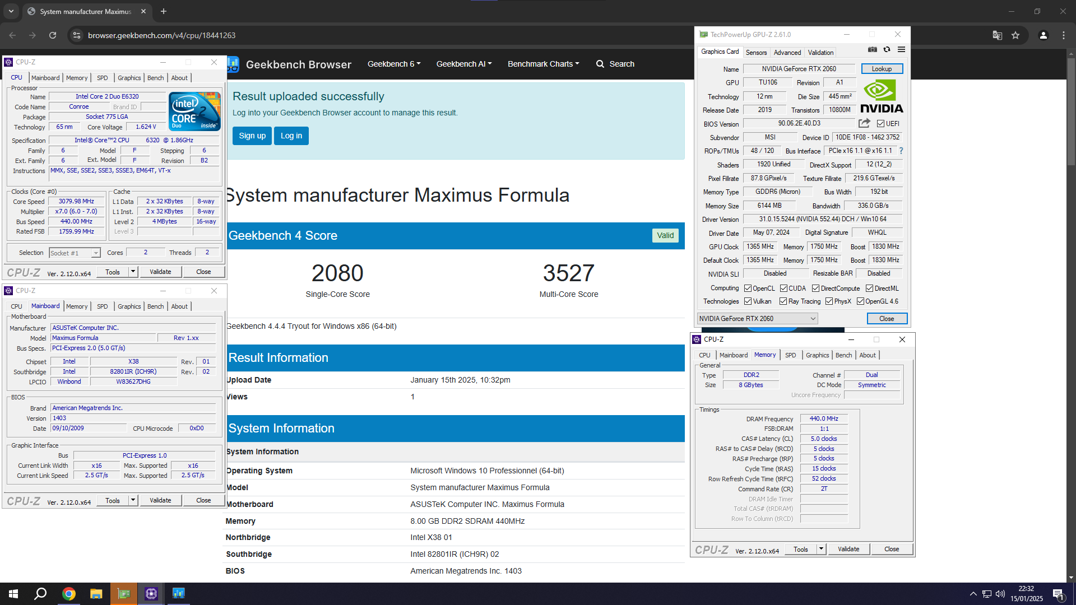Toggle the DirectCompute checkbox
The width and height of the screenshot is (1076, 605).
pyautogui.click(x=815, y=288)
